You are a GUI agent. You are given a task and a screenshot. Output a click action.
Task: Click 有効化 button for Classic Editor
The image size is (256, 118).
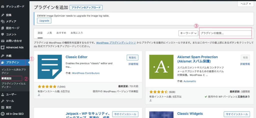pos(132,58)
